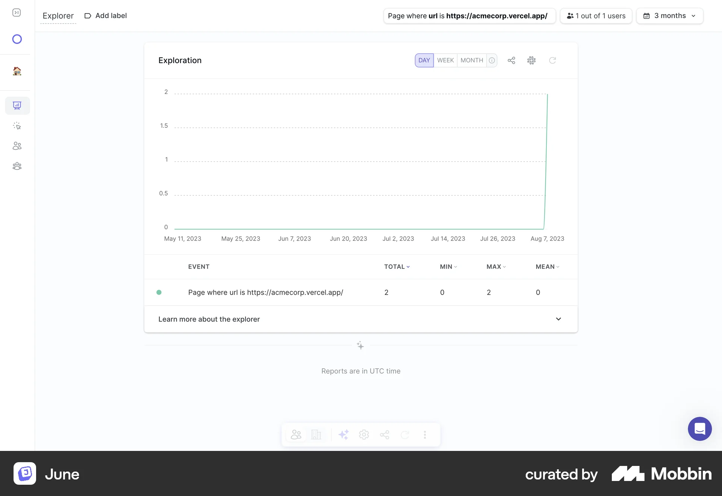
Task: Open the Explorer chart icon in sidebar
Action: pyautogui.click(x=17, y=106)
